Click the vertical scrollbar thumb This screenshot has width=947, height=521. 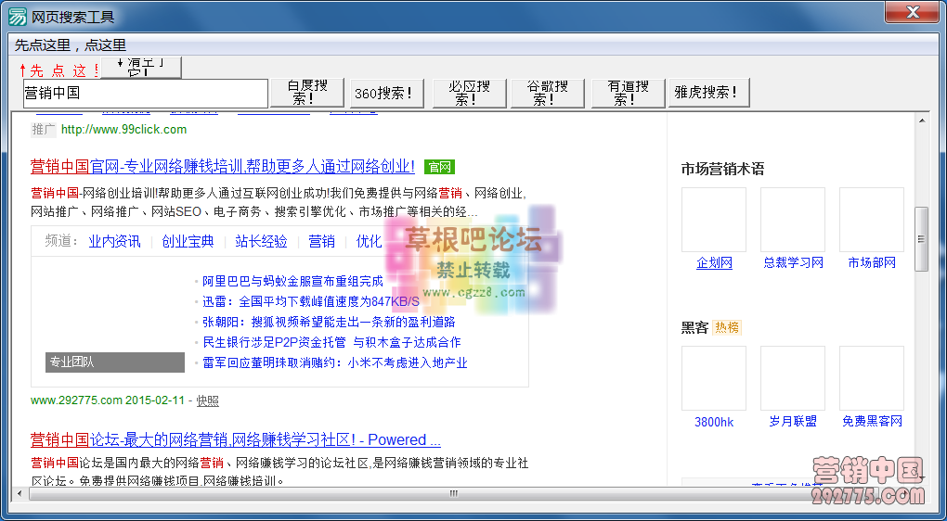(x=922, y=239)
